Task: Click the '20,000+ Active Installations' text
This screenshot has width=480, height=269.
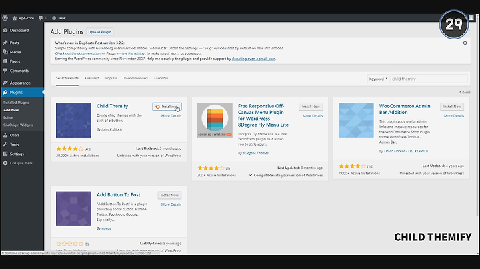Action: (77, 156)
